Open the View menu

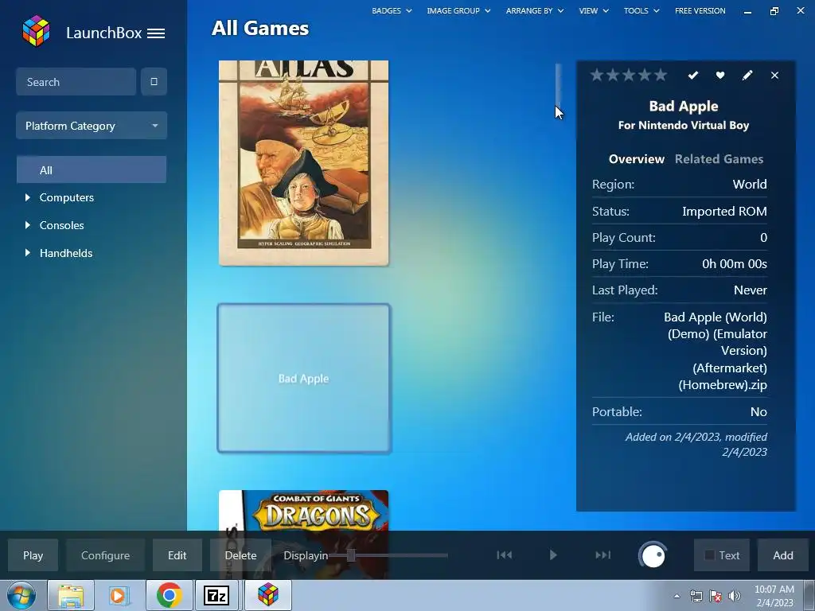pos(594,10)
